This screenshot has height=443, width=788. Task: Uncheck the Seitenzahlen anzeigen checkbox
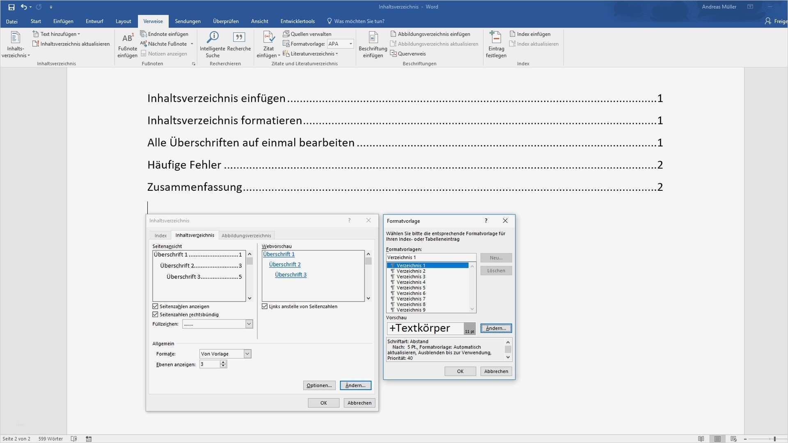tap(155, 306)
